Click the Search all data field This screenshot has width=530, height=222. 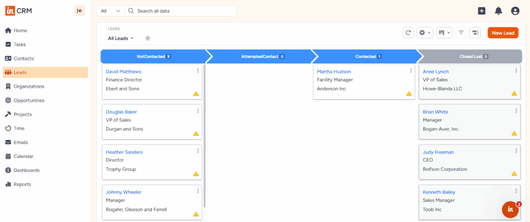(181, 11)
